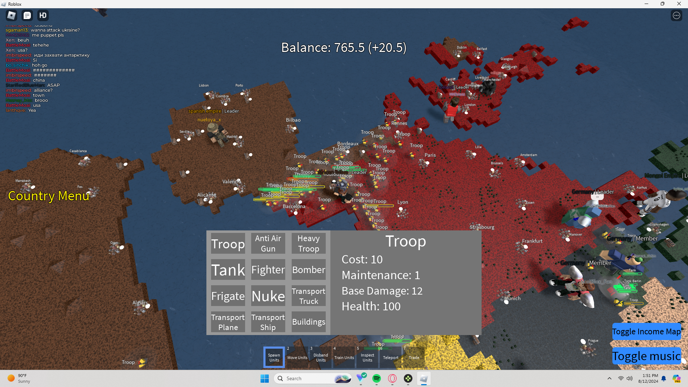This screenshot has height=387, width=688.
Task: Select the Train Units hotbar slot
Action: pyautogui.click(x=344, y=357)
